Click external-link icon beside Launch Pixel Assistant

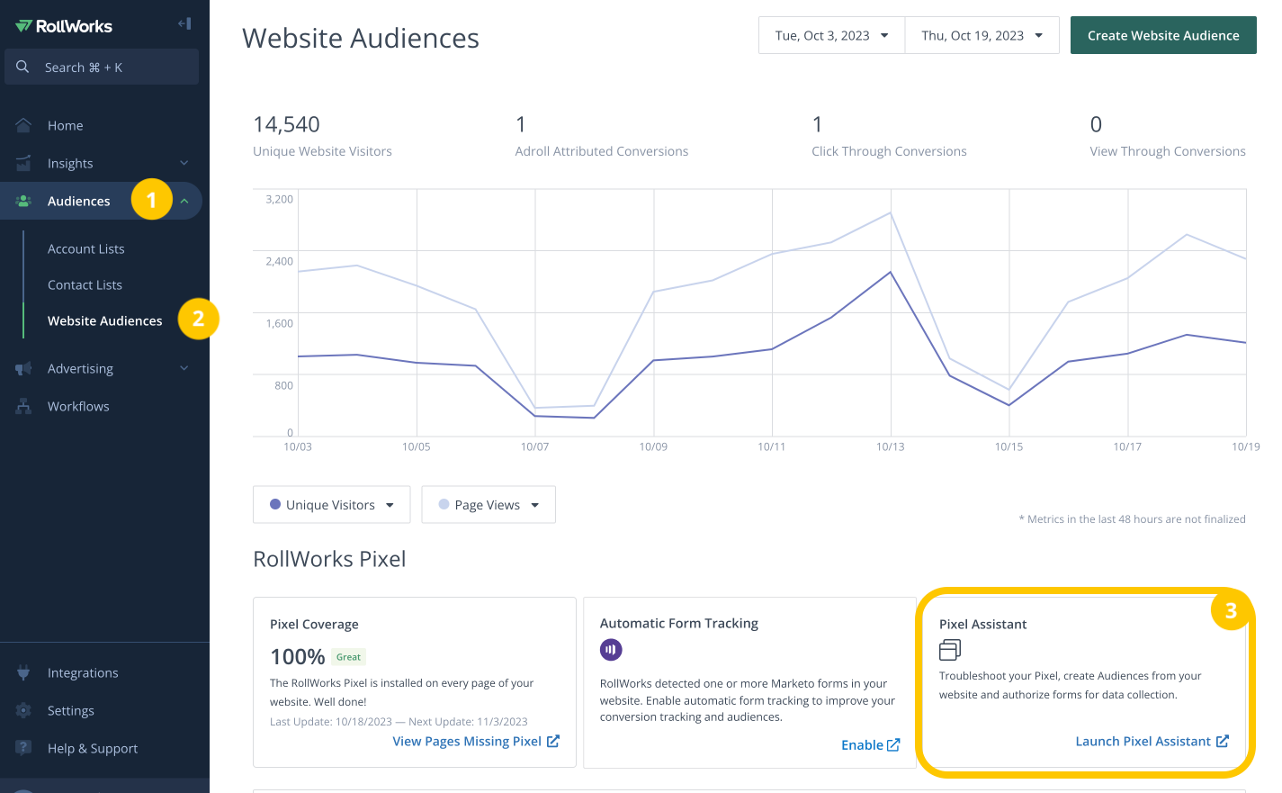(1223, 741)
